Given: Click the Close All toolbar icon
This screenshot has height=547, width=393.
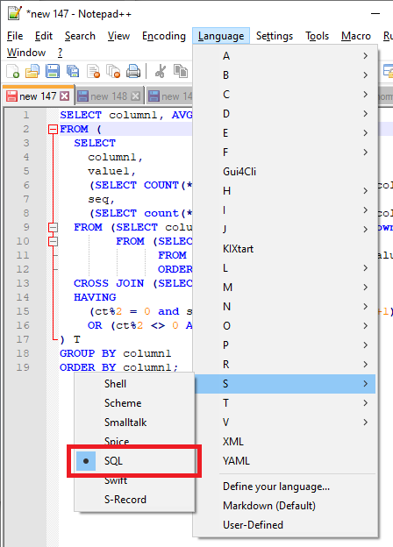Looking at the screenshot, I should pos(113,71).
